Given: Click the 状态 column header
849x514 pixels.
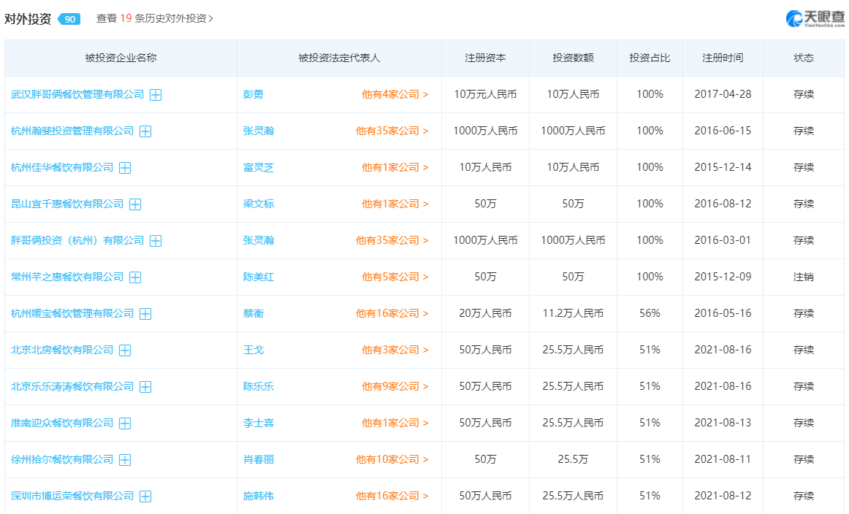Looking at the screenshot, I should pyautogui.click(x=804, y=58).
